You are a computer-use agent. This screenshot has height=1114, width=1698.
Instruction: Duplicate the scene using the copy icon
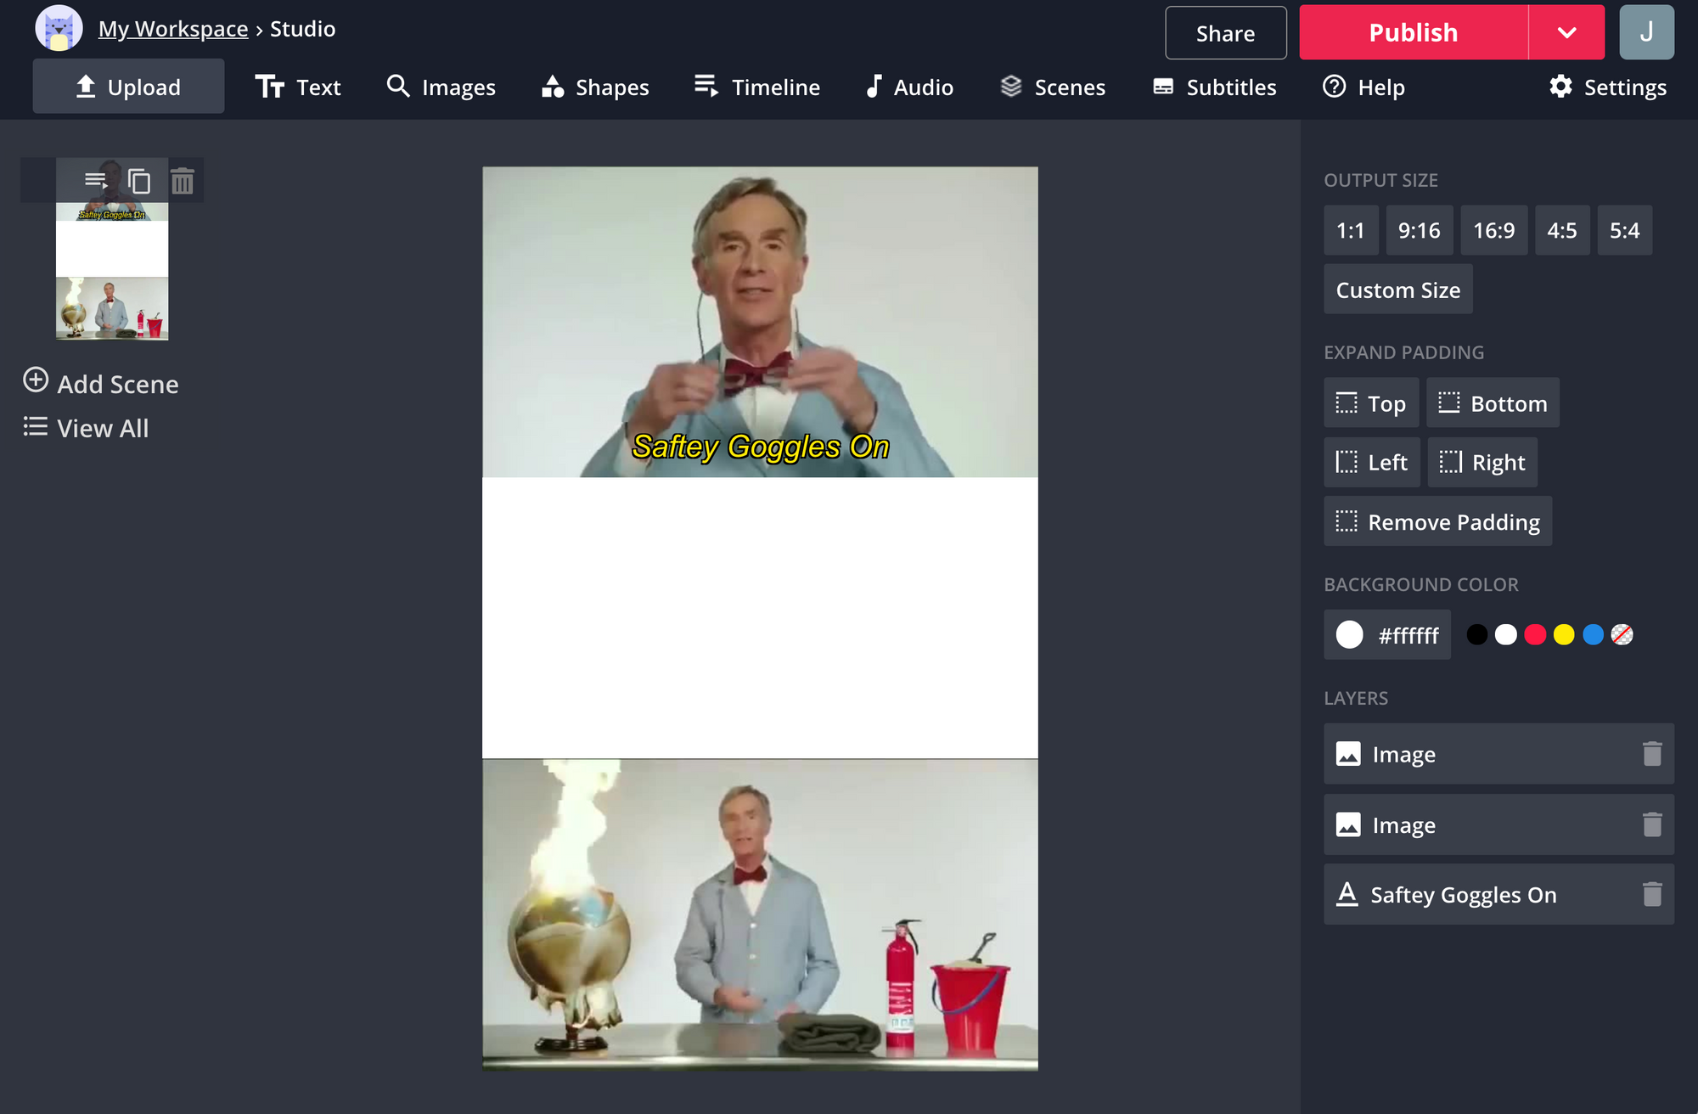coord(139,181)
